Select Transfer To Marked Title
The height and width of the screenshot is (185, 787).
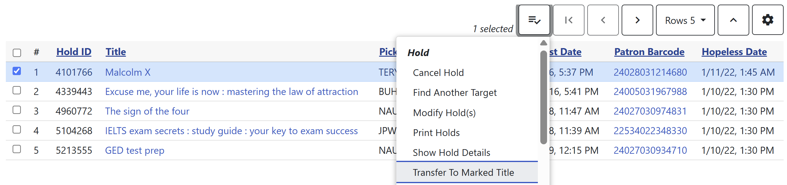click(x=463, y=172)
